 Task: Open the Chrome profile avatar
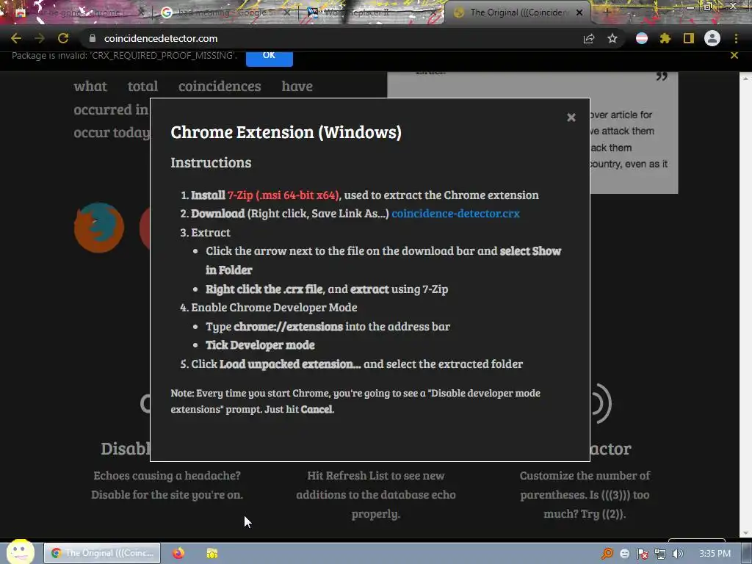[x=712, y=38]
